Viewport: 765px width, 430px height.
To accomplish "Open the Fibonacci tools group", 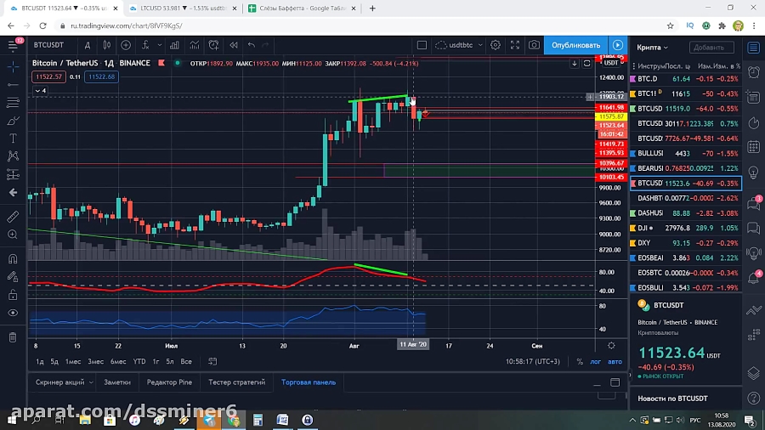I will click(13, 103).
